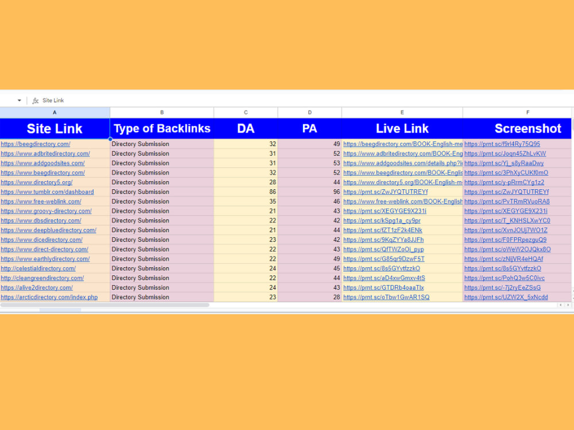574x430 pixels.
Task: Open live link prnt.sc/kSpg1a_cy9pr
Action: (x=382, y=221)
